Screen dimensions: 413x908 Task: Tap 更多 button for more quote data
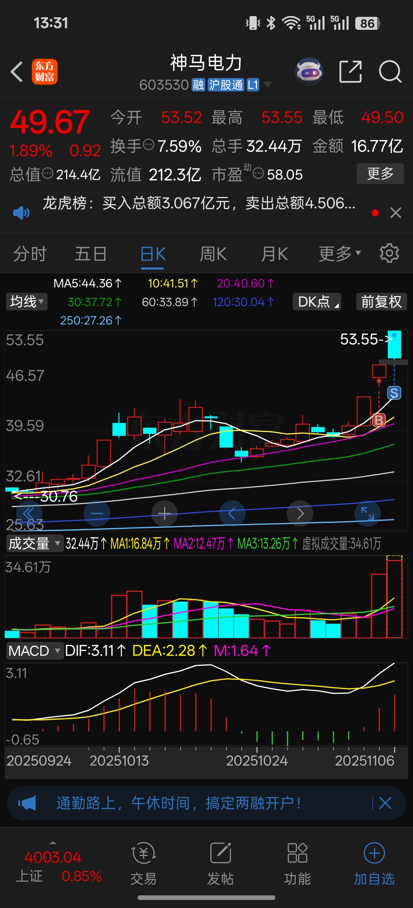point(380,174)
